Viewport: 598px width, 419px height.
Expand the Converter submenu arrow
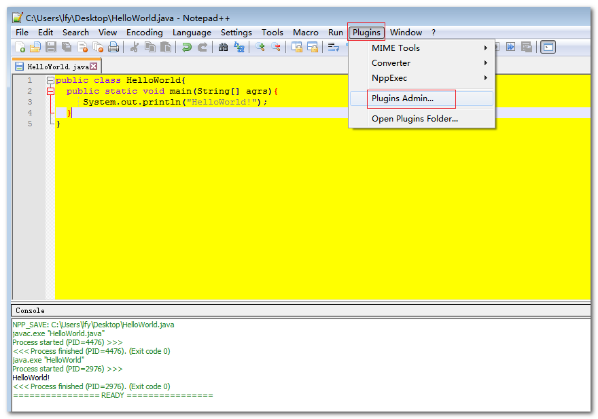[x=485, y=63]
